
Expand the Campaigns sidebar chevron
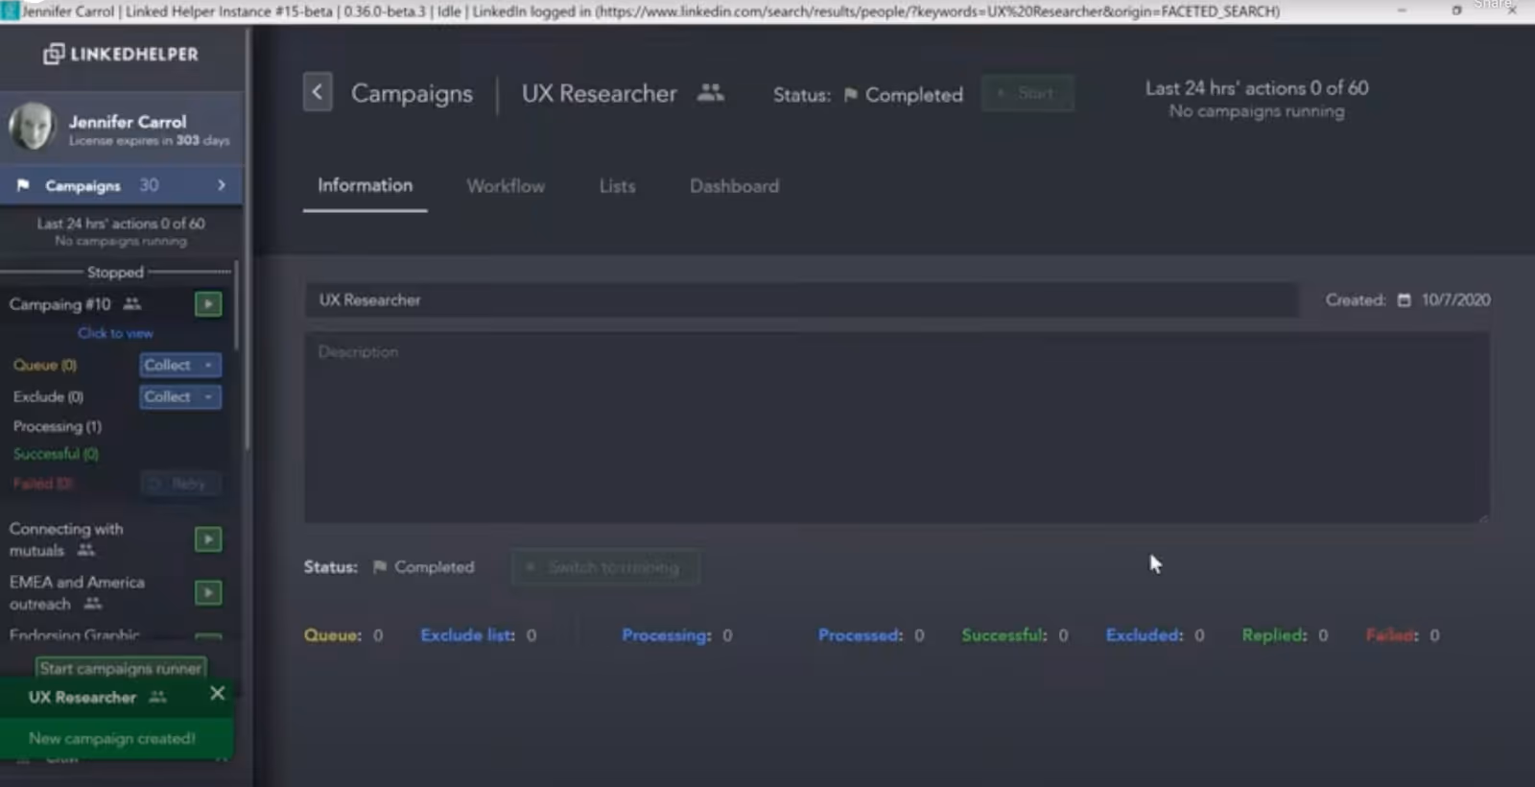click(x=222, y=185)
